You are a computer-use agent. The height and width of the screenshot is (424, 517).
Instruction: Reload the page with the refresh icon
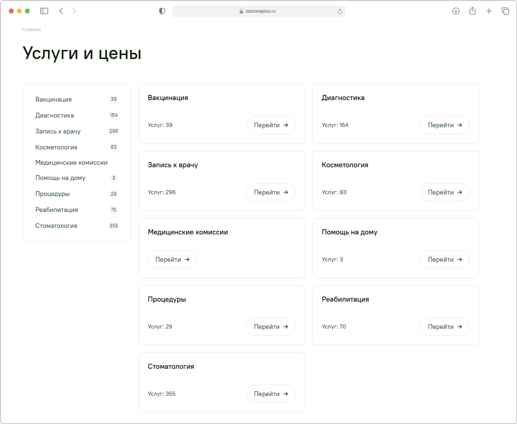pyautogui.click(x=340, y=12)
